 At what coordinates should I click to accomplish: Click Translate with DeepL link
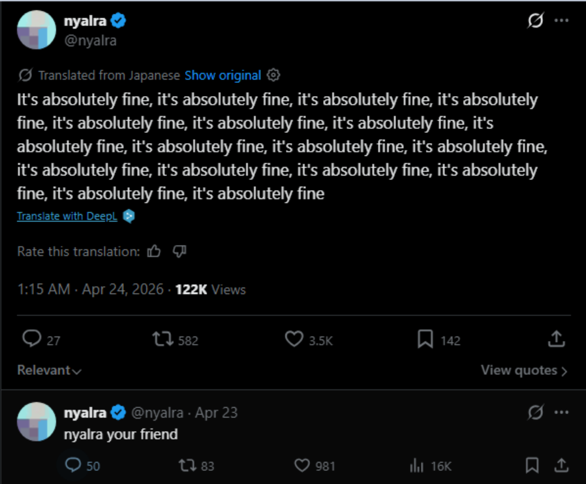[67, 216]
